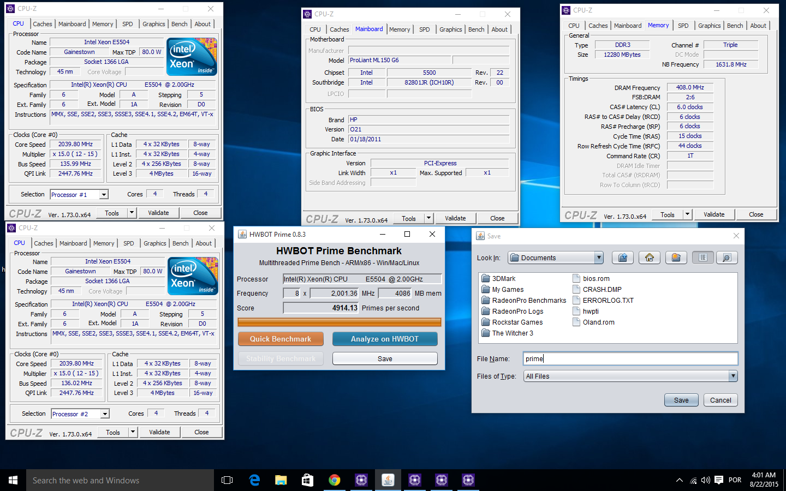Cancel the Save dialog
786x491 pixels.
pyautogui.click(x=720, y=400)
